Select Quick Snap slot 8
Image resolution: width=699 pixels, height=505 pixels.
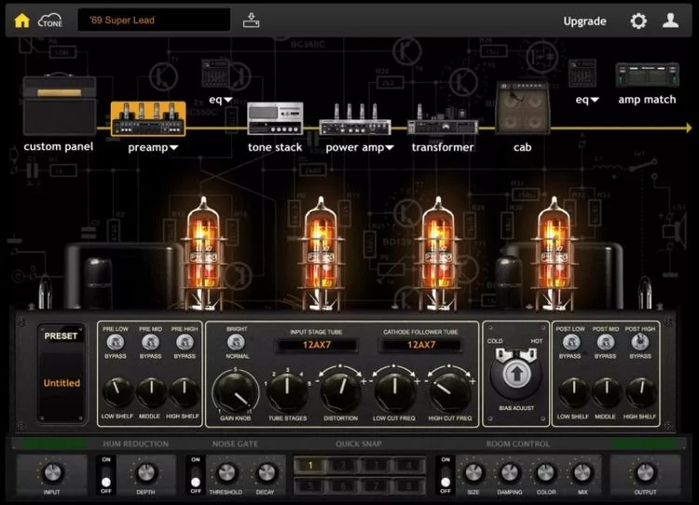click(409, 485)
